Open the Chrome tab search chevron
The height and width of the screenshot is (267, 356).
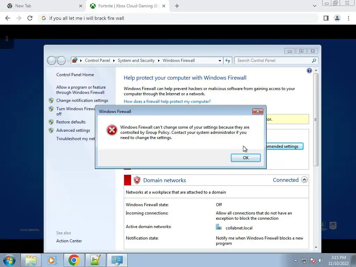(x=314, y=6)
